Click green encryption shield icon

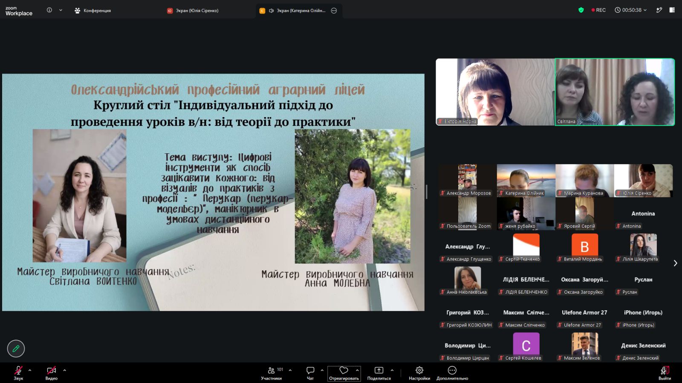pyautogui.click(x=581, y=10)
